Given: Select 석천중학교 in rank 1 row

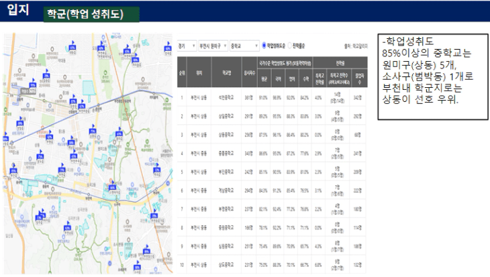Looking at the screenshot, I should pyautogui.click(x=226, y=98).
